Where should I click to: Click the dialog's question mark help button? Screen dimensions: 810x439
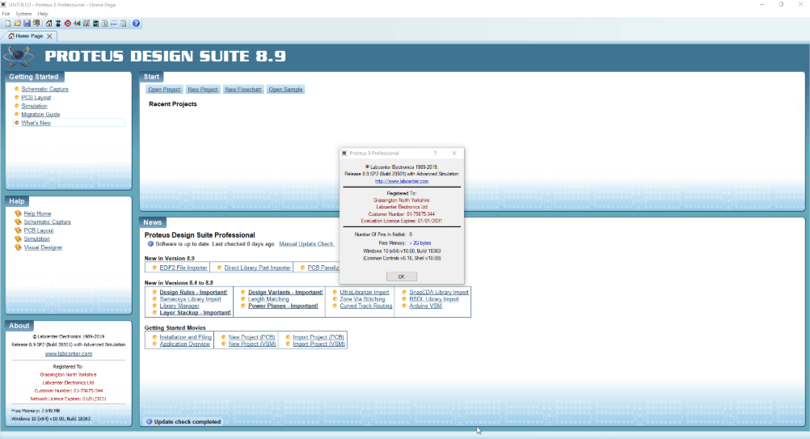click(435, 154)
